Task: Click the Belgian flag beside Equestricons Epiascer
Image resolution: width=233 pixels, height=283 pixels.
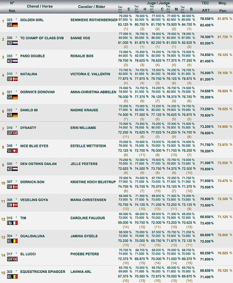Action: point(12,277)
